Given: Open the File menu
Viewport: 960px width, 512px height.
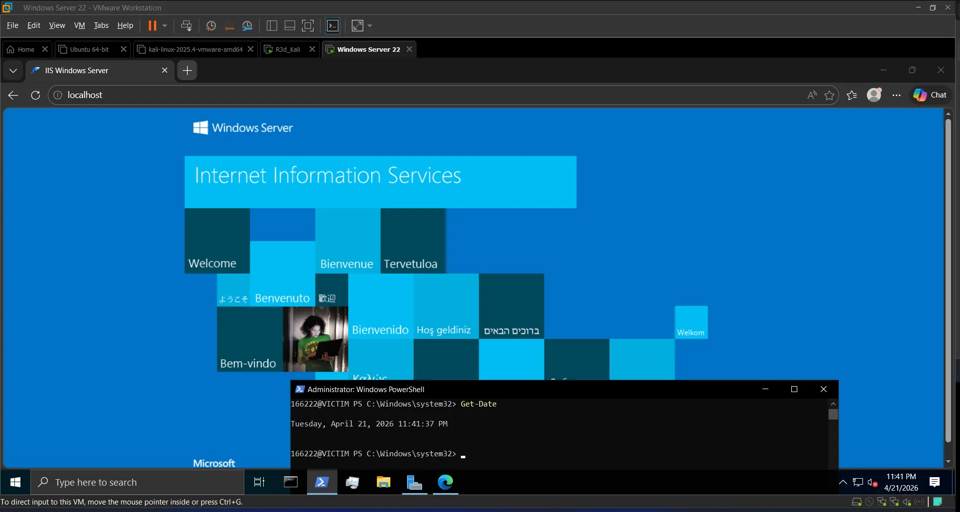Looking at the screenshot, I should pyautogui.click(x=12, y=25).
